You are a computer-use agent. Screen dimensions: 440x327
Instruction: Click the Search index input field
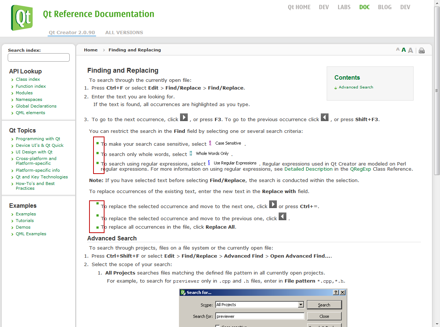pos(38,58)
